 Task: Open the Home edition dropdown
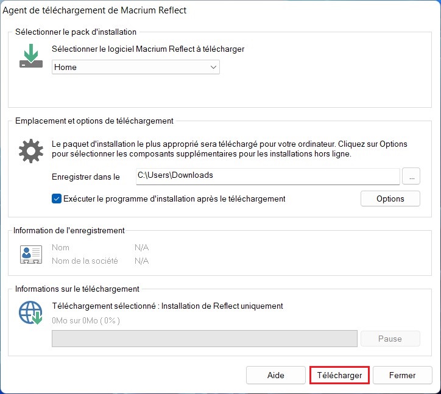click(x=136, y=67)
